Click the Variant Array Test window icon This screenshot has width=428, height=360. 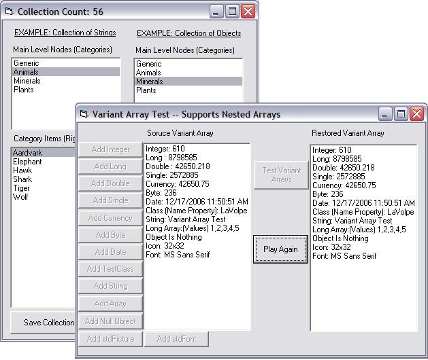[84, 114]
